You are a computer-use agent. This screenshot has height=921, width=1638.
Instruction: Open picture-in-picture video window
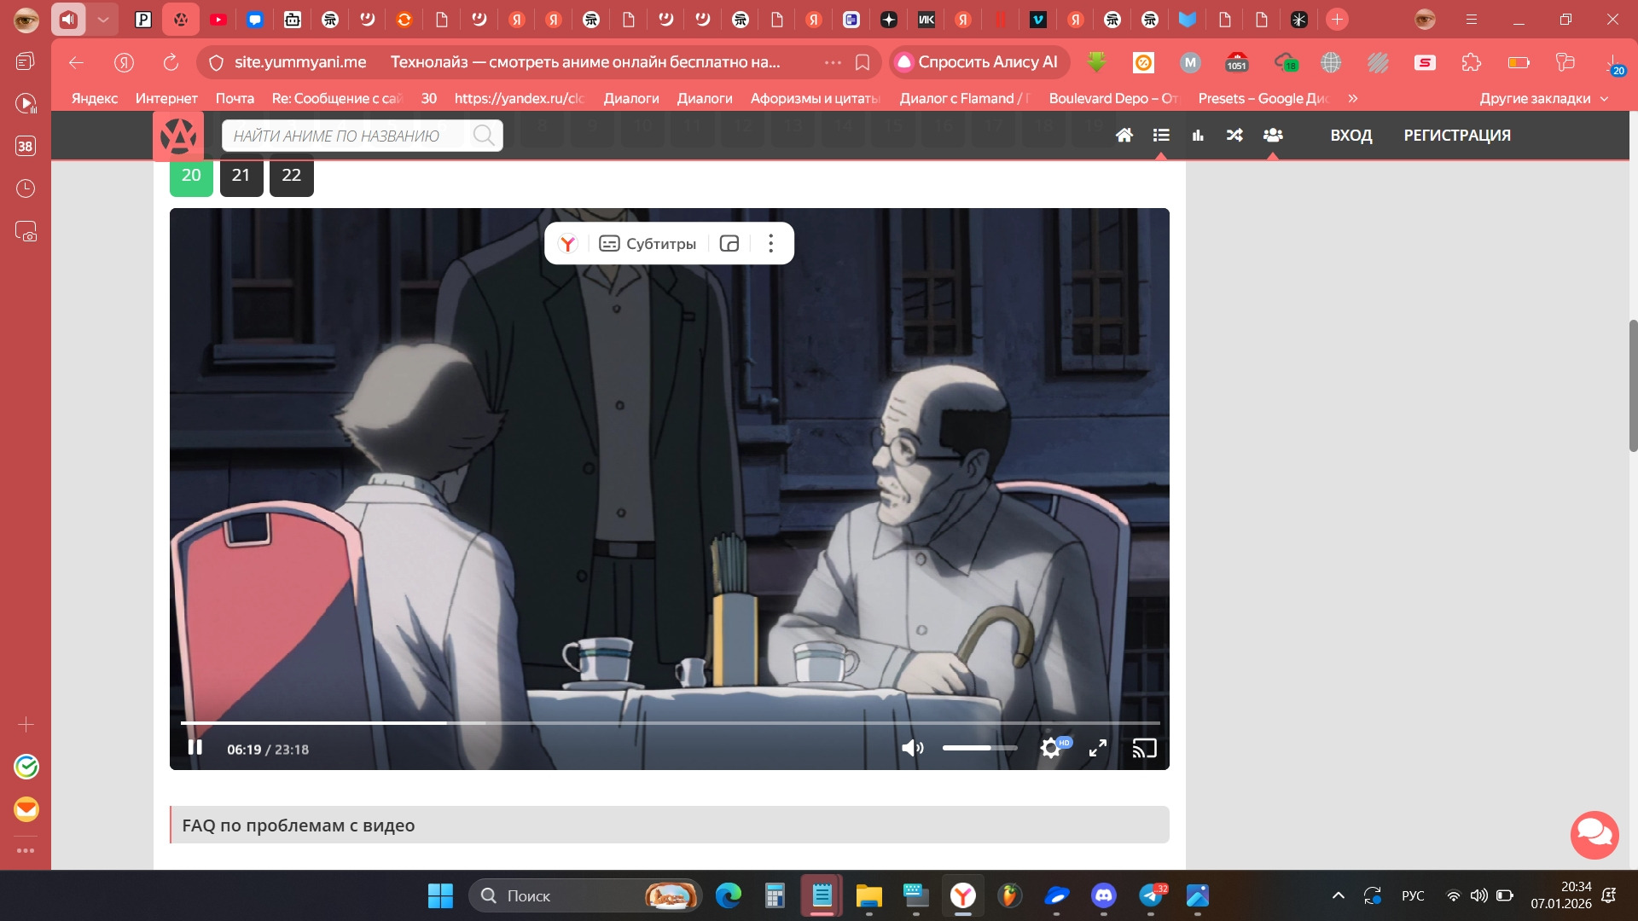click(729, 244)
